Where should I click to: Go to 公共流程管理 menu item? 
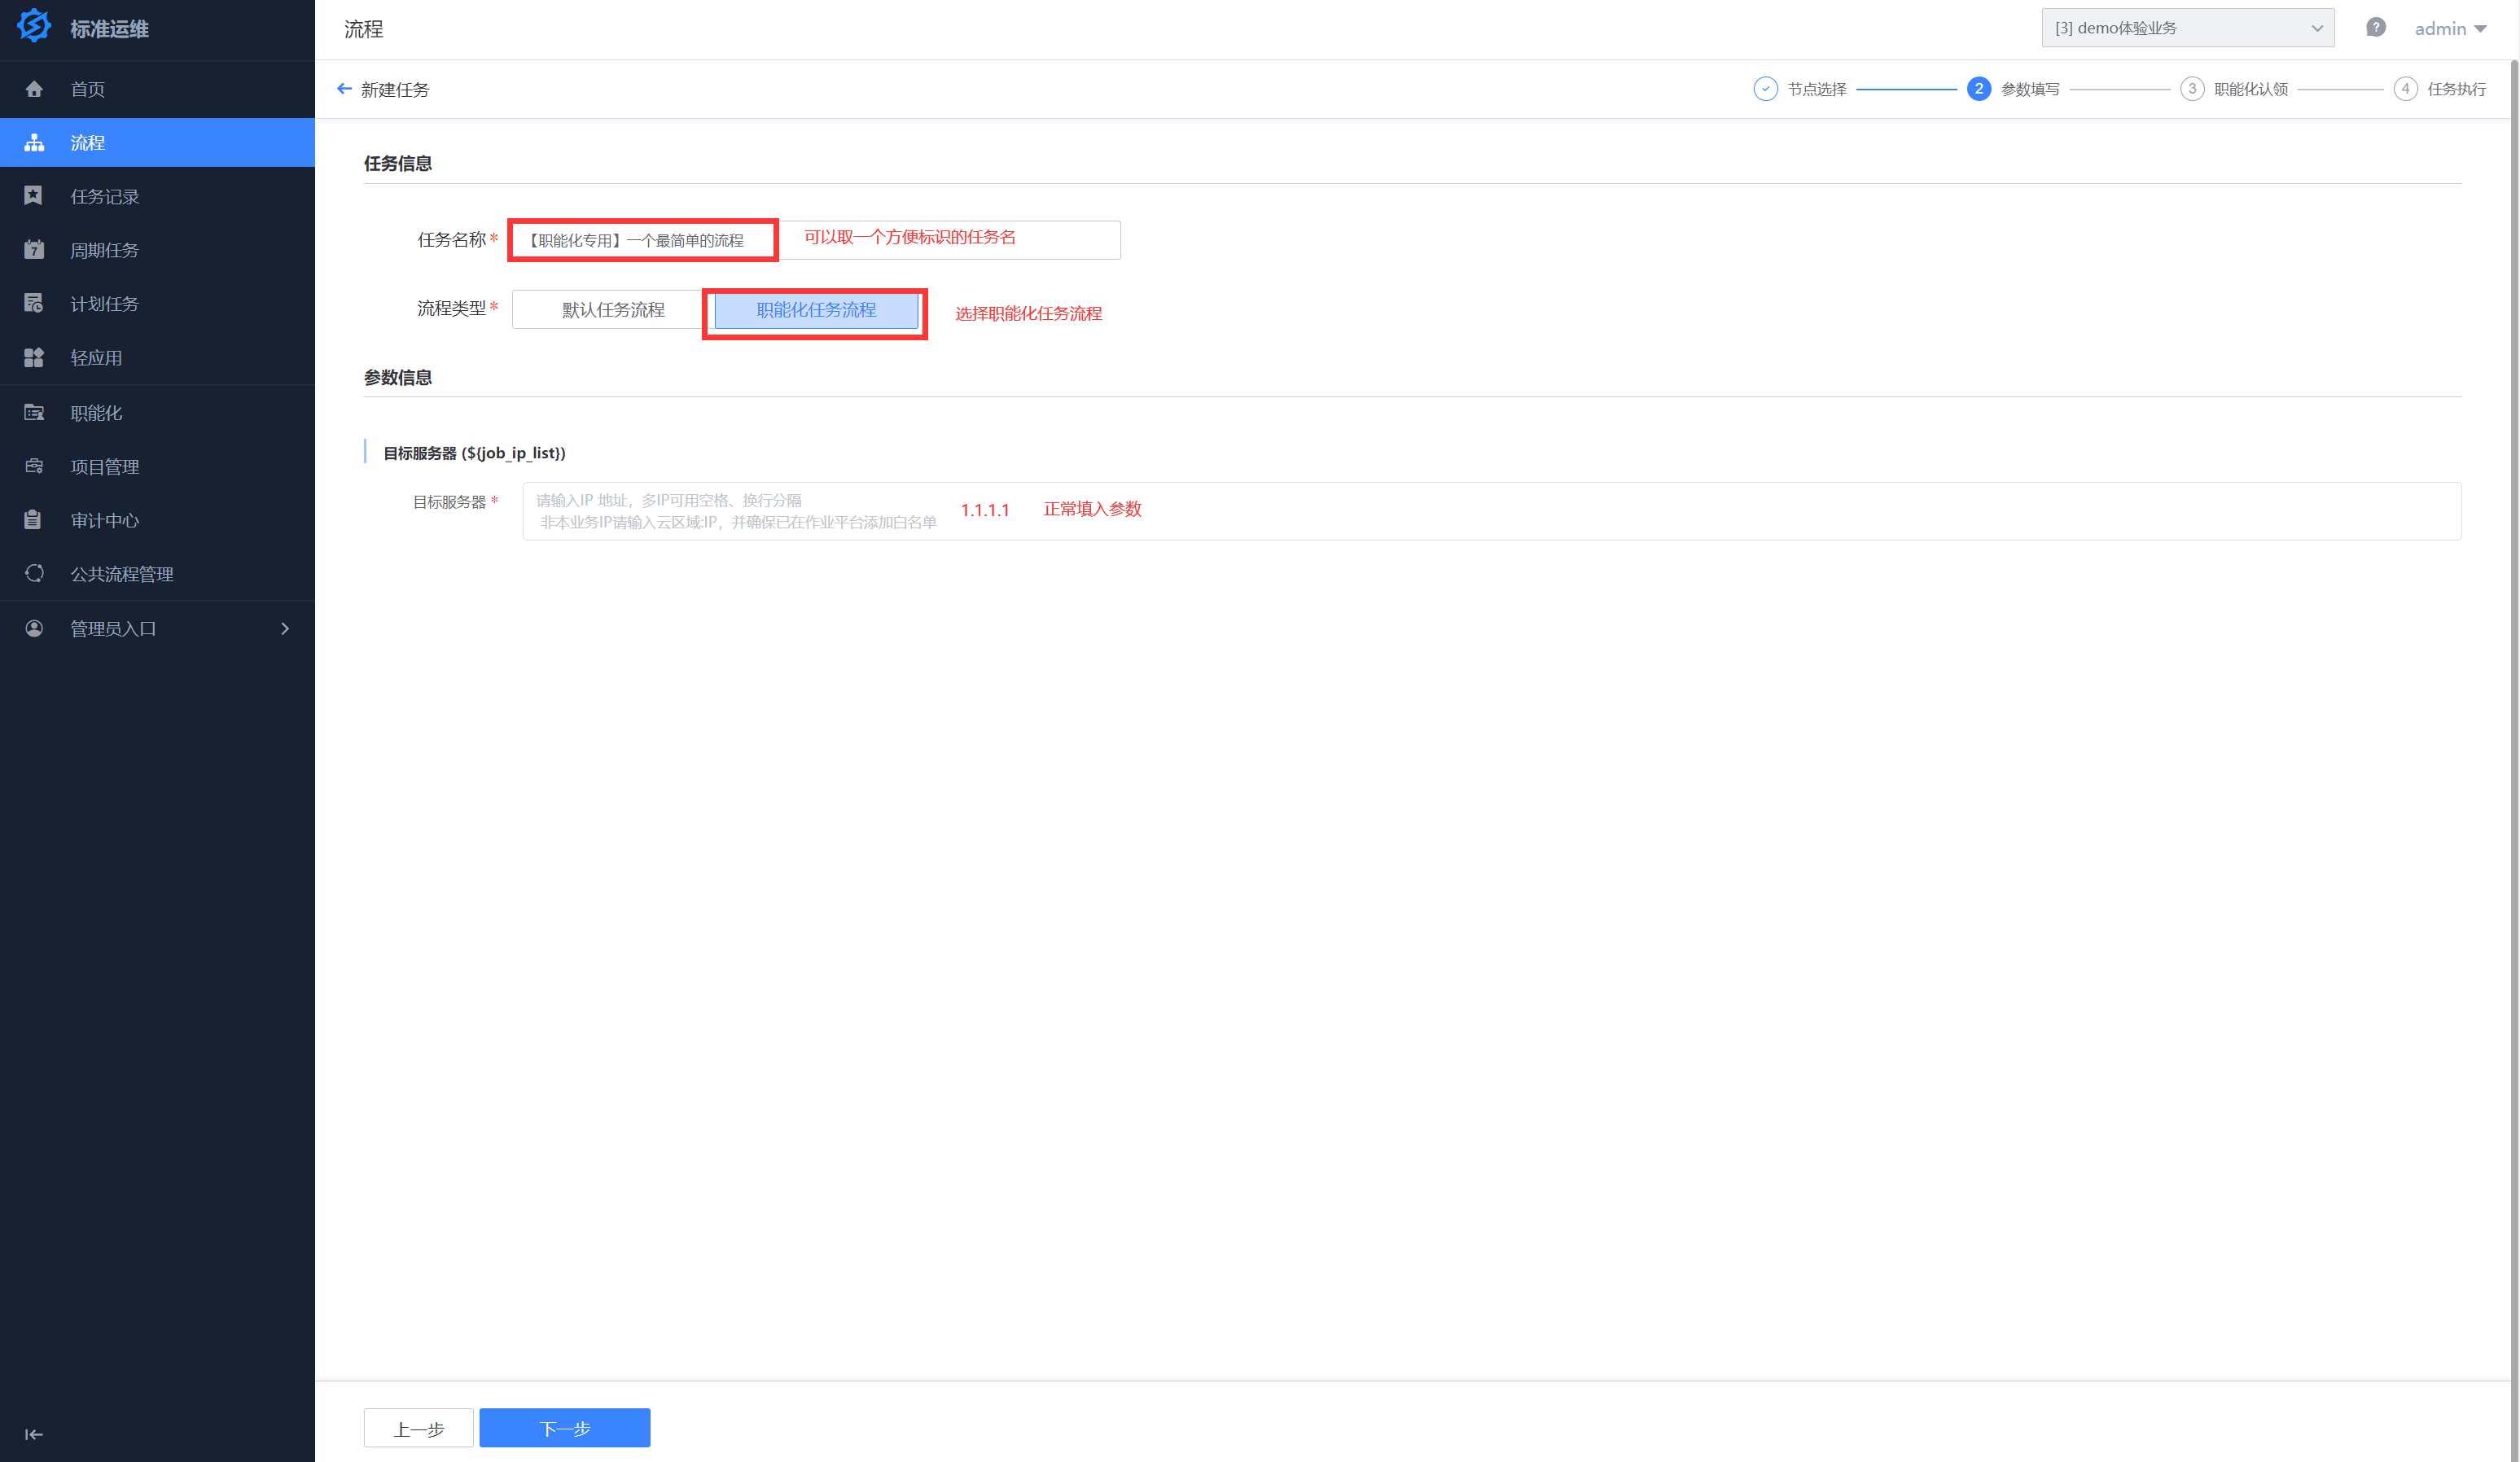click(x=121, y=574)
